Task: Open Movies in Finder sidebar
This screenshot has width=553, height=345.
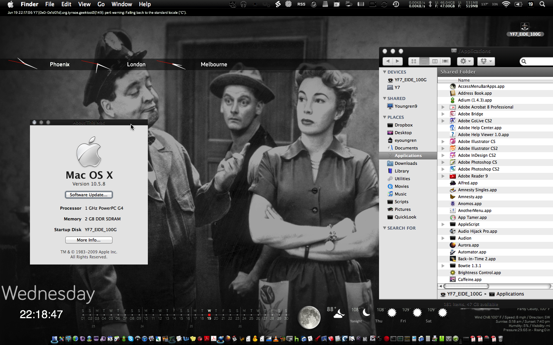Action: pyautogui.click(x=408, y=186)
